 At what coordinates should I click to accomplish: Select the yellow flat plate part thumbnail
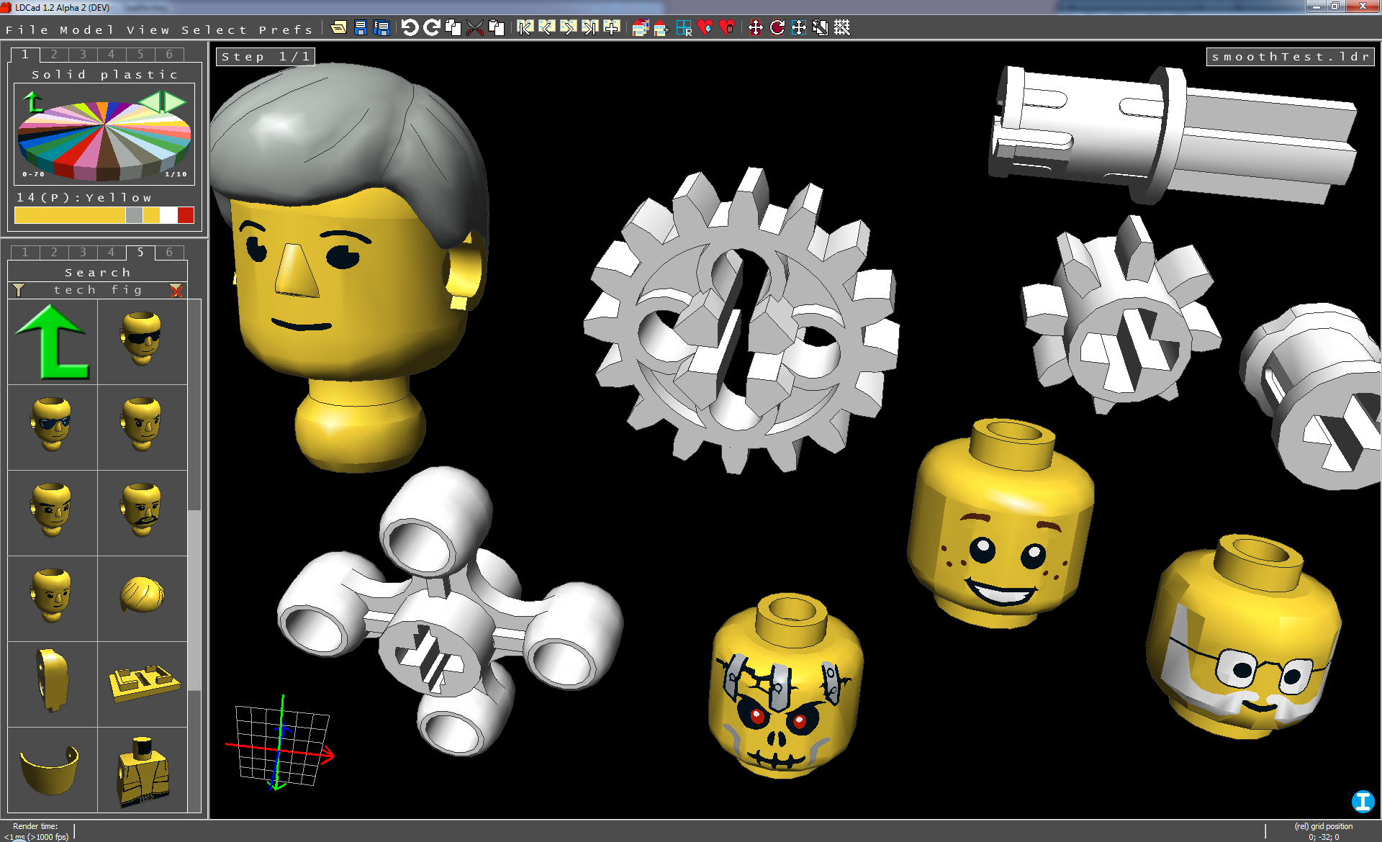coord(142,684)
